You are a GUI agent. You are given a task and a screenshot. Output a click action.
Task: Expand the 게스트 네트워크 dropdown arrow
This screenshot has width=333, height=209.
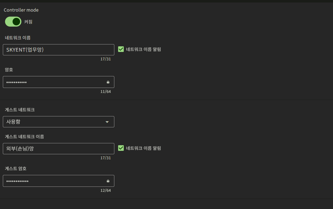point(107,122)
